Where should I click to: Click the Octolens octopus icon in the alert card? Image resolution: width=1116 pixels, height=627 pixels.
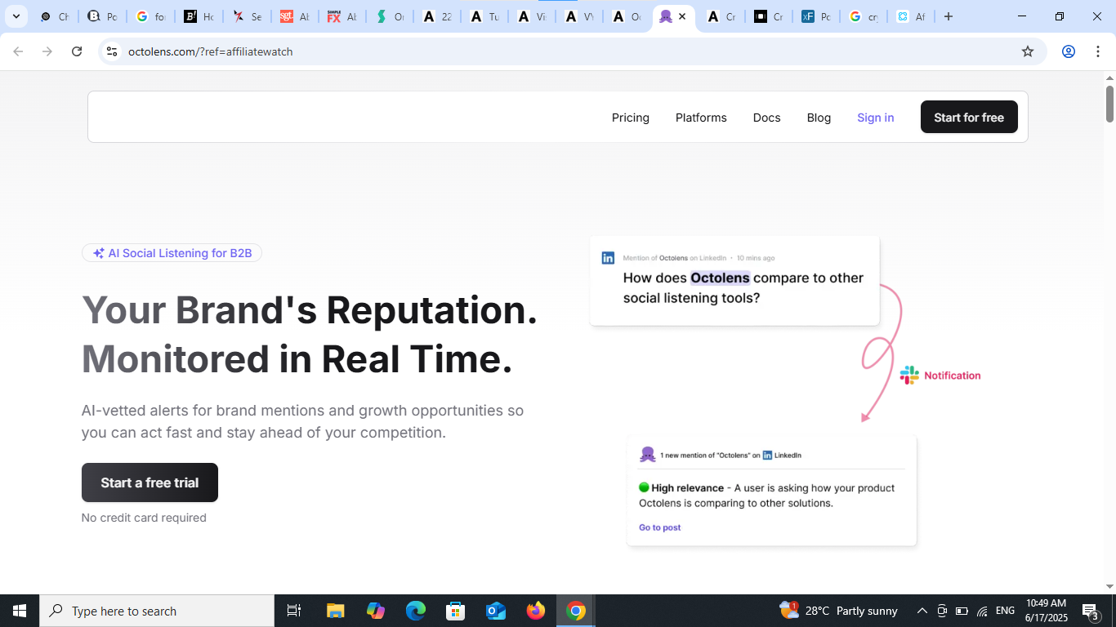tap(648, 455)
